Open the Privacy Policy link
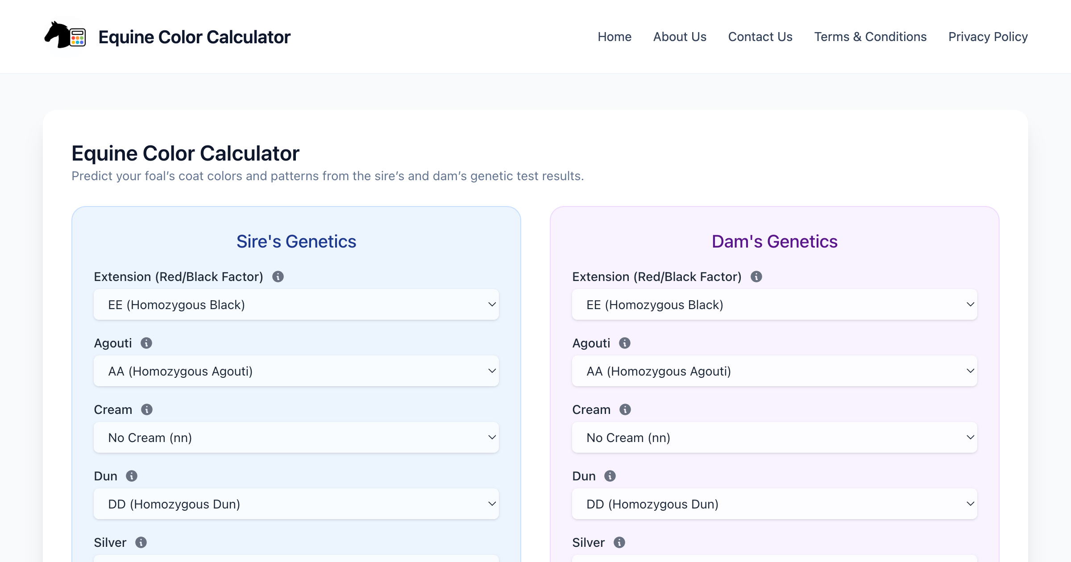Image resolution: width=1071 pixels, height=562 pixels. [988, 37]
